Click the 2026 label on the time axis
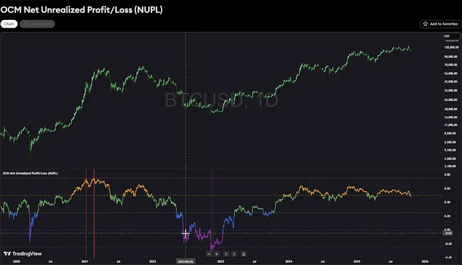The image size is (462, 265). click(x=425, y=261)
